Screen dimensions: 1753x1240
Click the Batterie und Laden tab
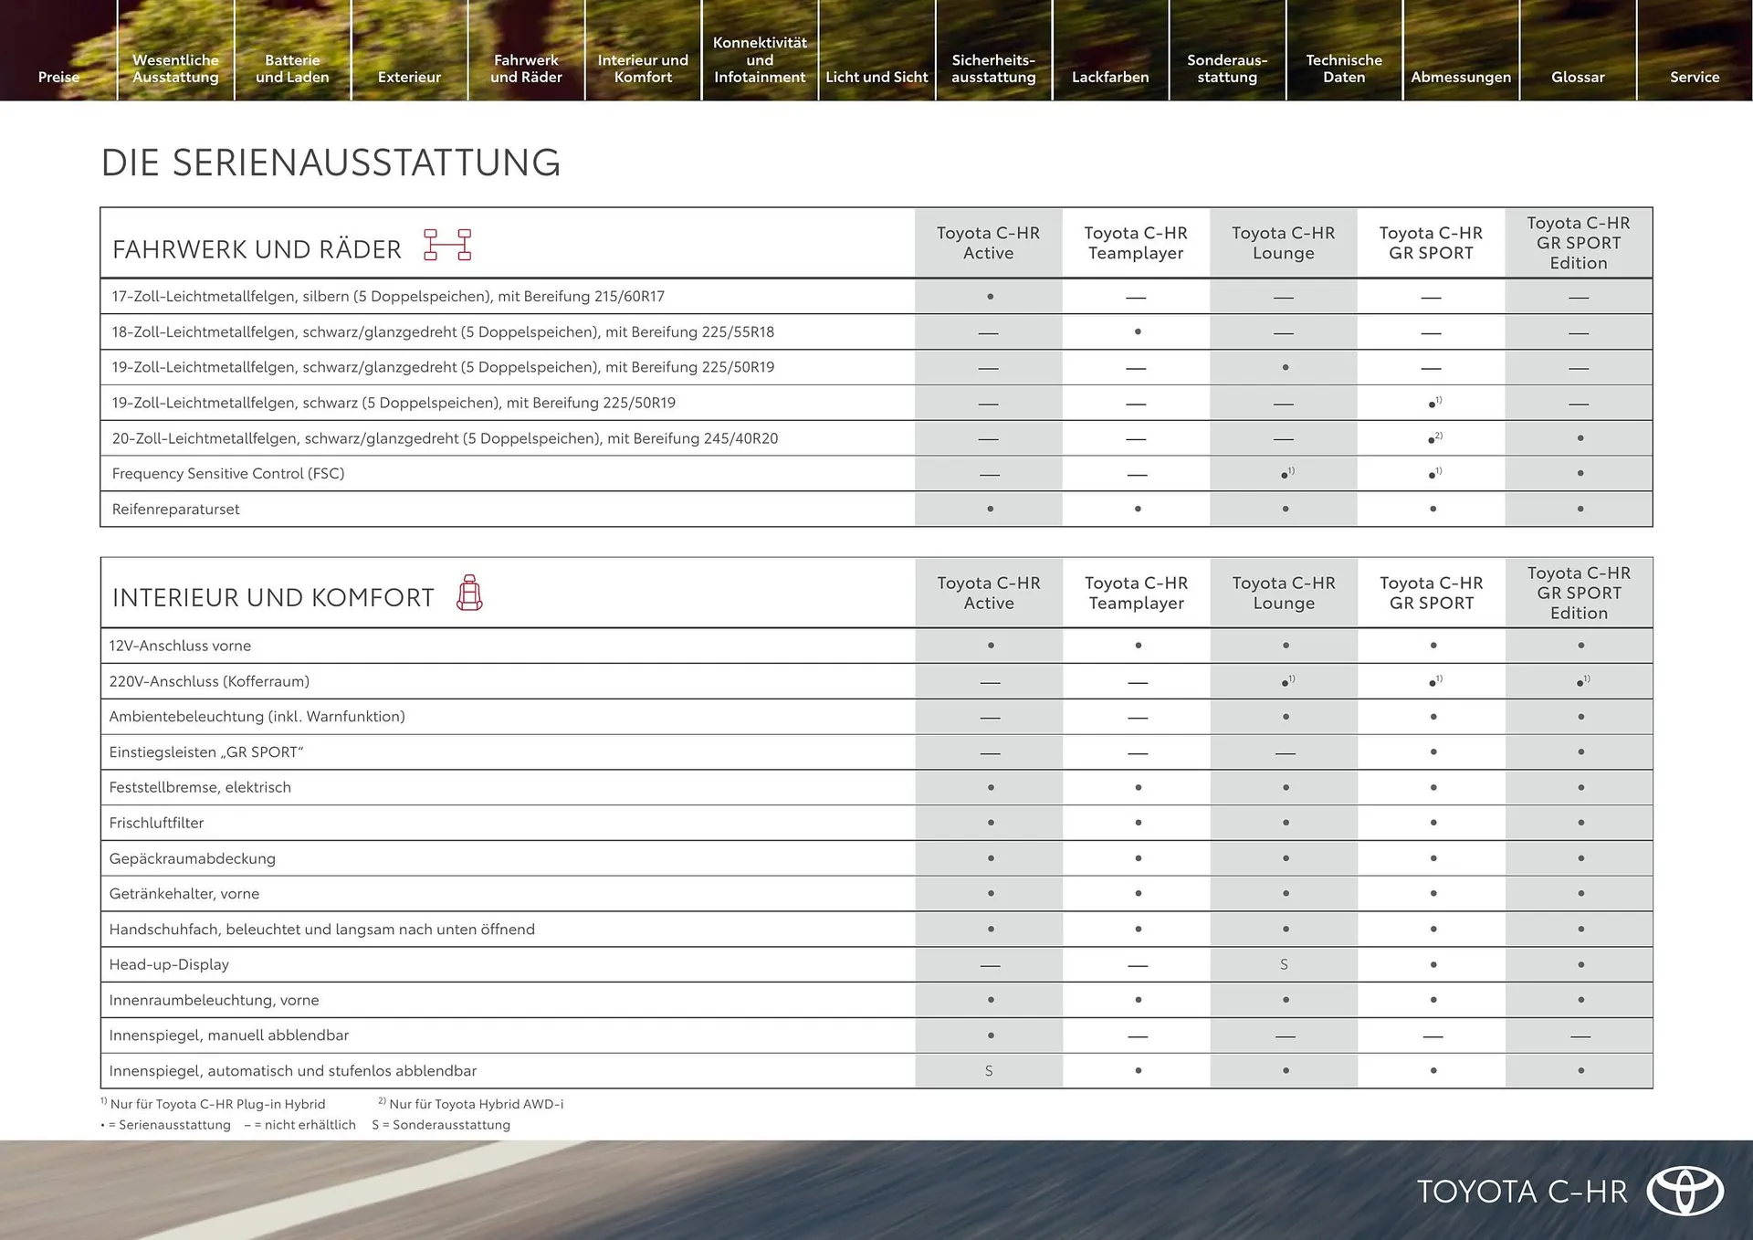tap(292, 68)
